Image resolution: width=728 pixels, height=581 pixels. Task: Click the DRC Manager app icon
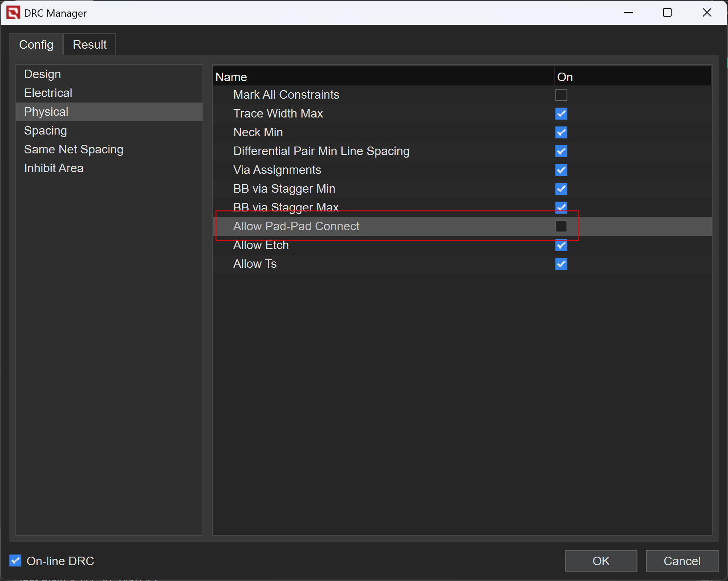[x=13, y=13]
